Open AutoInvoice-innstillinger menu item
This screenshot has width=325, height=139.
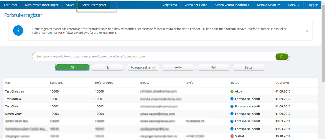tap(41, 5)
